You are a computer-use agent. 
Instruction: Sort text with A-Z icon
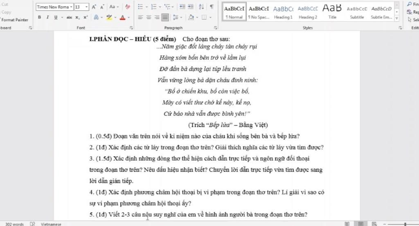click(201, 7)
